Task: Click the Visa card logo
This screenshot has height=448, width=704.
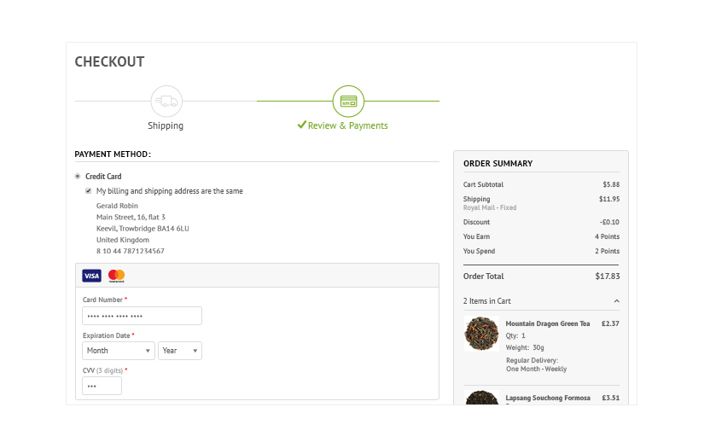Action: pyautogui.click(x=91, y=276)
